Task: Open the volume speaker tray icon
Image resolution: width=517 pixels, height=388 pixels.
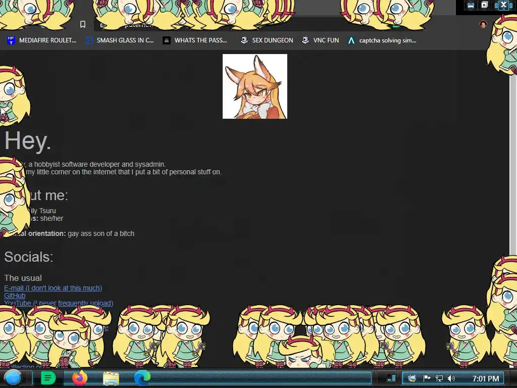Action: [451, 378]
